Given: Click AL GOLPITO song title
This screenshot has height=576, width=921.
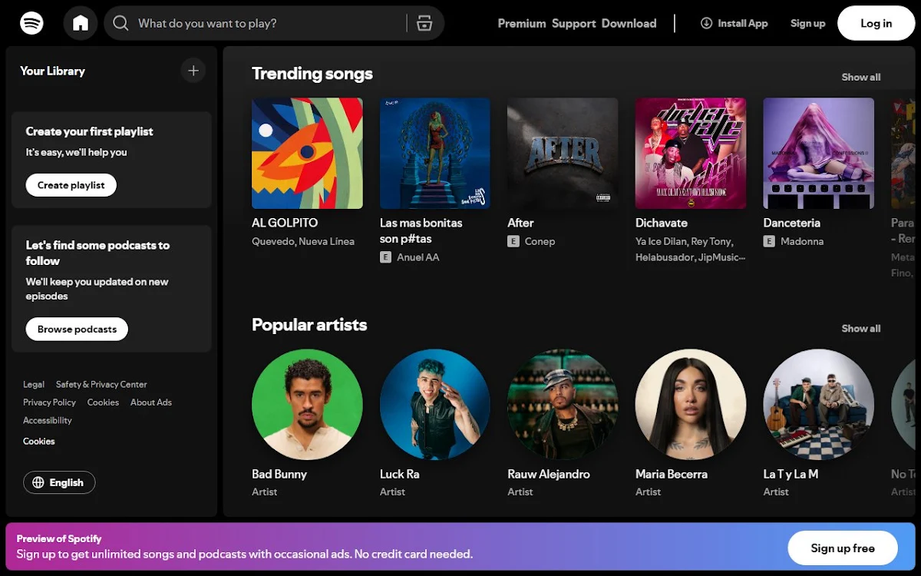Looking at the screenshot, I should [x=285, y=223].
